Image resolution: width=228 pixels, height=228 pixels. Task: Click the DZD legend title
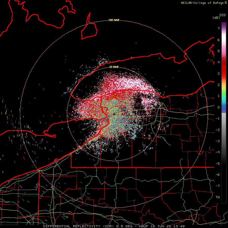pos(223,15)
